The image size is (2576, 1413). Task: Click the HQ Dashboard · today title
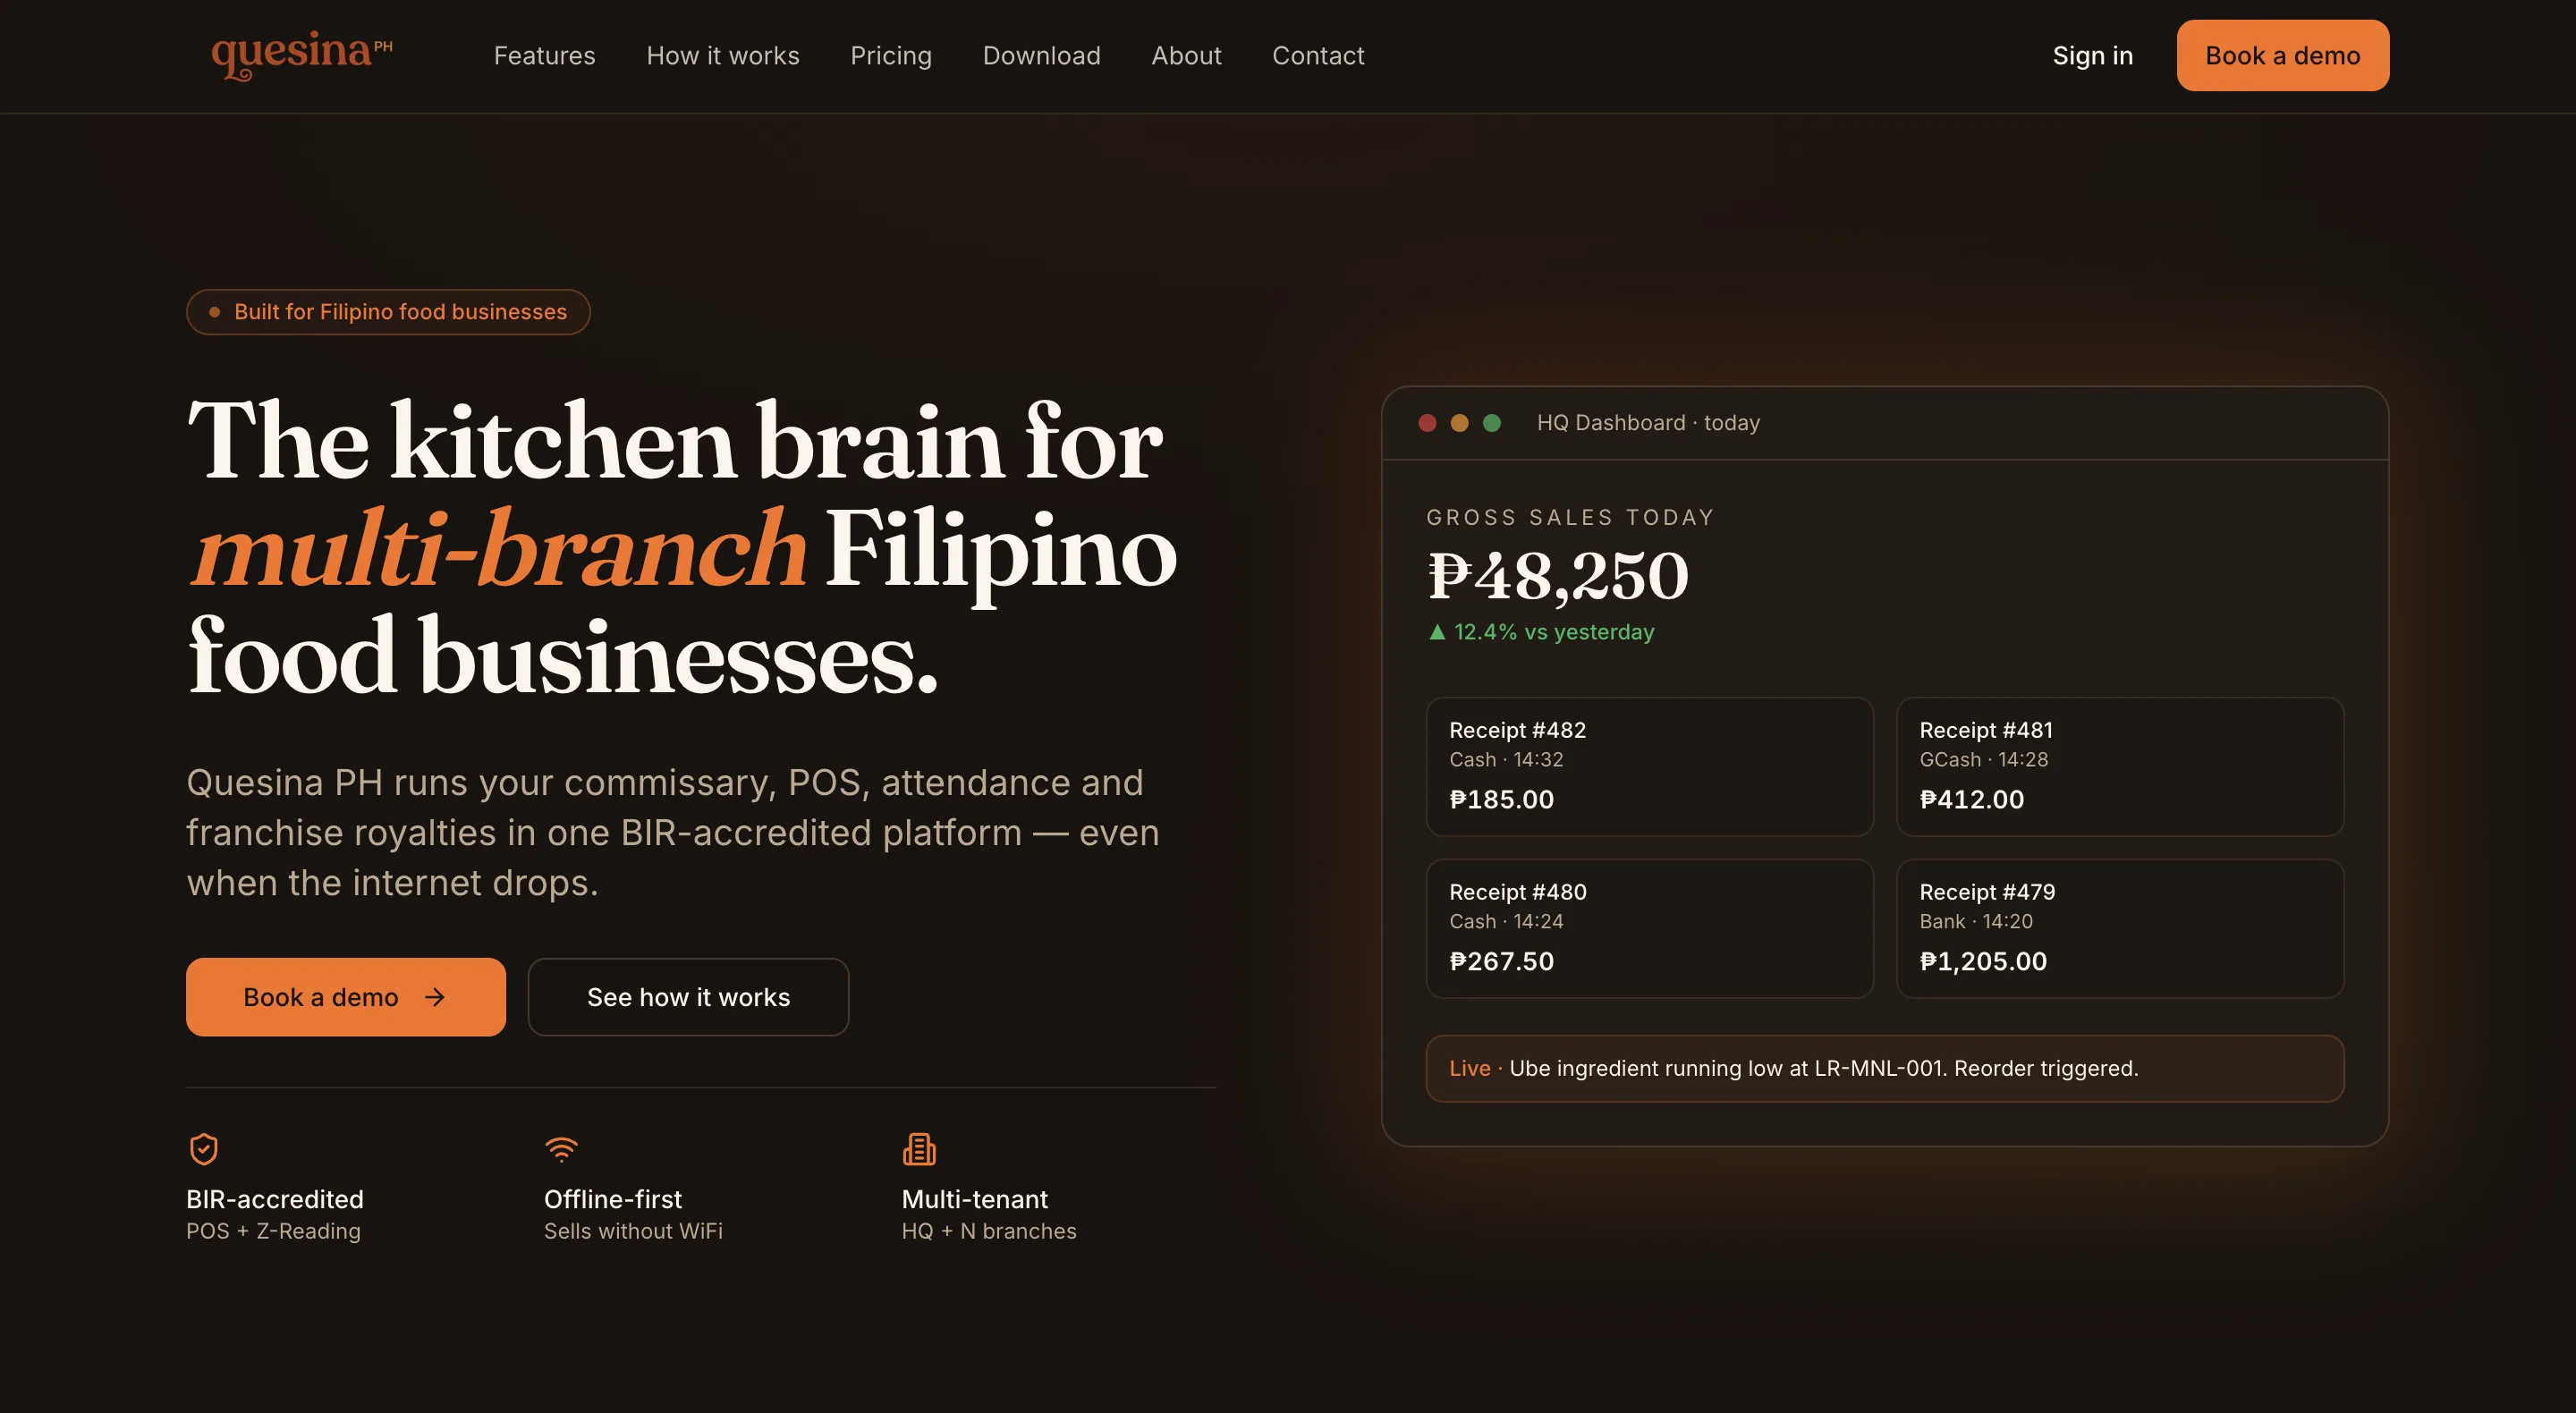pos(1648,423)
